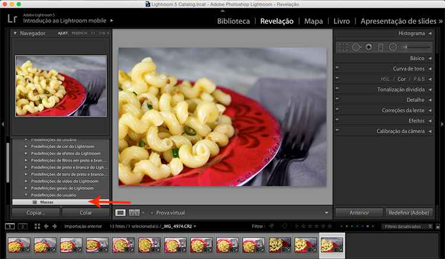
Task: Open the grid view icon in filmstrip bar
Action: click(38, 226)
